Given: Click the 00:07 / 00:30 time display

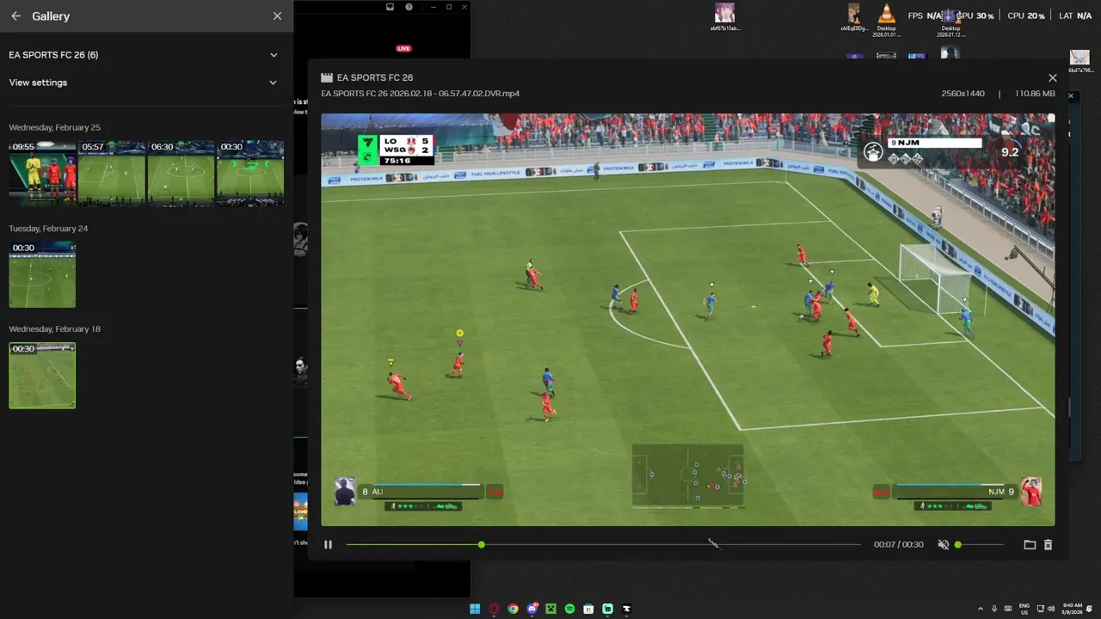Looking at the screenshot, I should pos(899,544).
